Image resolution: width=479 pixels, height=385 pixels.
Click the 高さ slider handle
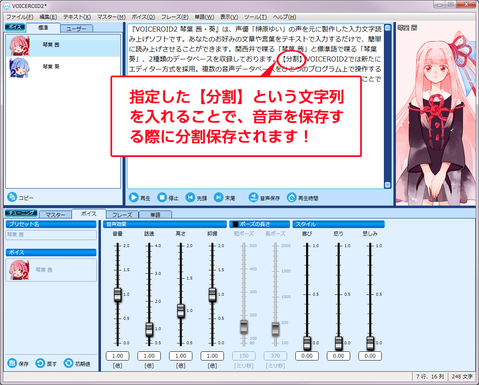click(181, 311)
